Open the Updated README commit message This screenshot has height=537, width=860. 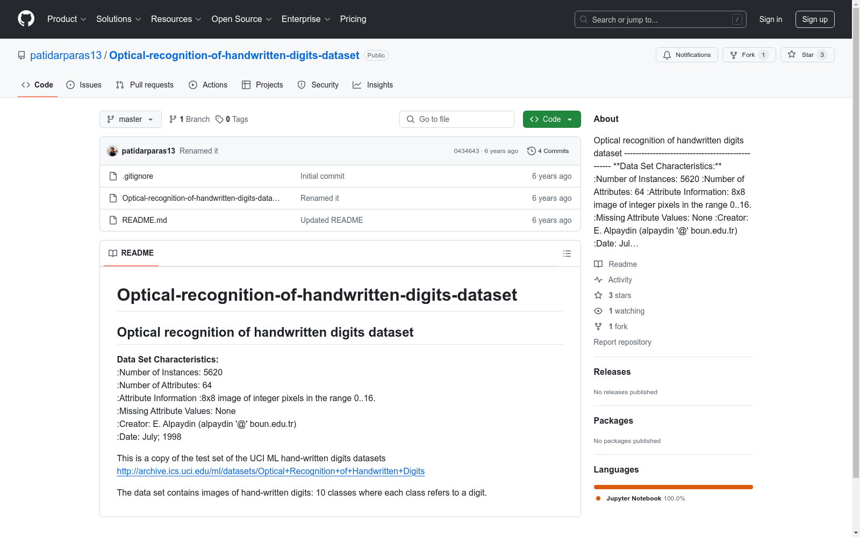332,220
